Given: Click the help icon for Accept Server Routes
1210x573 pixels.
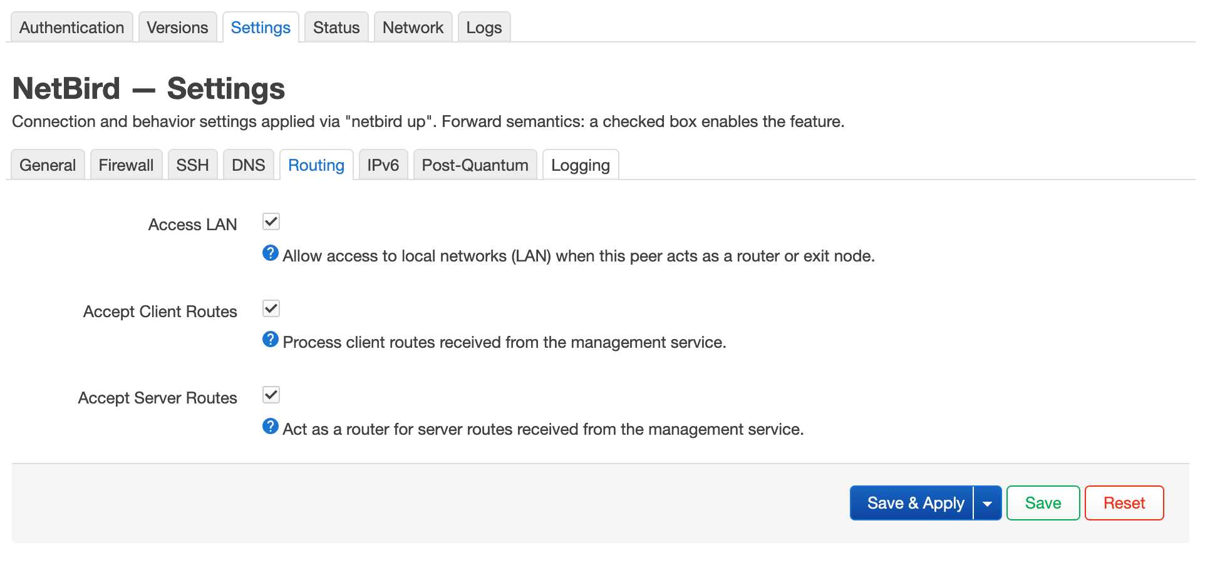Looking at the screenshot, I should click(x=271, y=426).
